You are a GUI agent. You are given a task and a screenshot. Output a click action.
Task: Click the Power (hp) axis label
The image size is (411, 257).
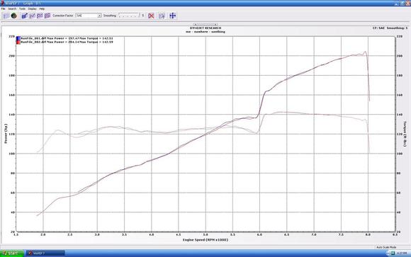[6, 134]
